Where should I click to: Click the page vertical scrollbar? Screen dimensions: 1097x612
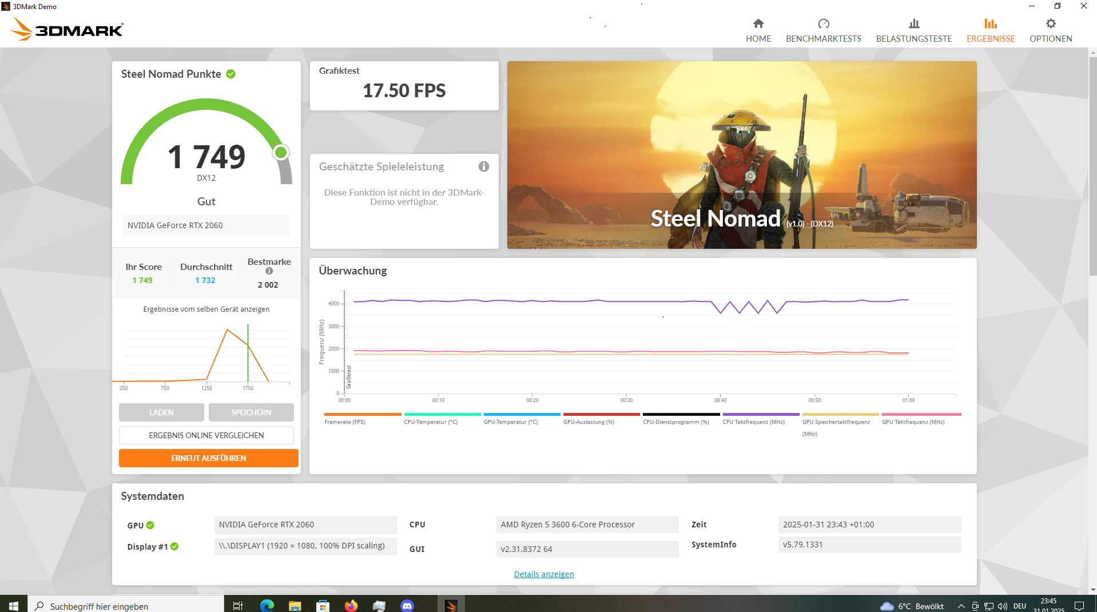coord(1093,166)
